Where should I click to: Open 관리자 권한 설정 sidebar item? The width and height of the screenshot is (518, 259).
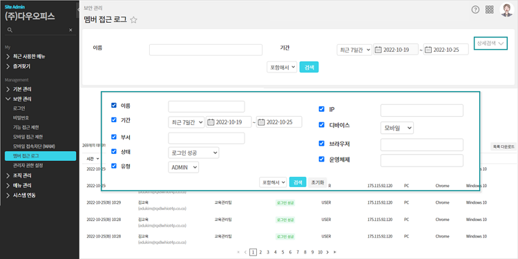(28, 165)
